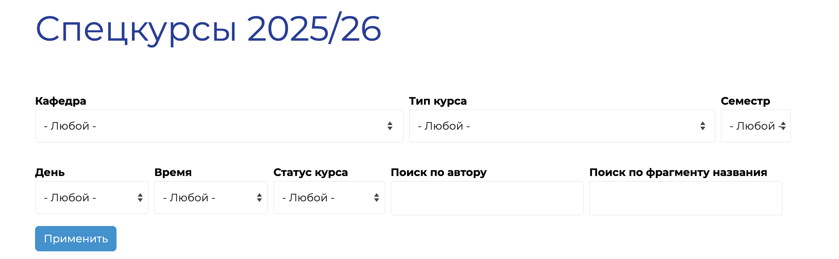Click the Применить apply button

[x=76, y=238]
